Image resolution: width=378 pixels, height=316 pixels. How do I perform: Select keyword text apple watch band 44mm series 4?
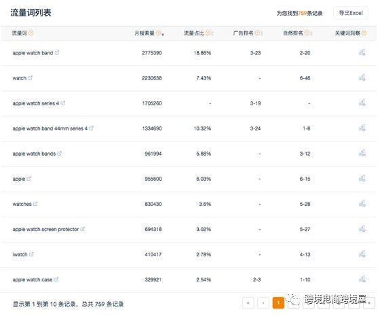[x=50, y=128]
